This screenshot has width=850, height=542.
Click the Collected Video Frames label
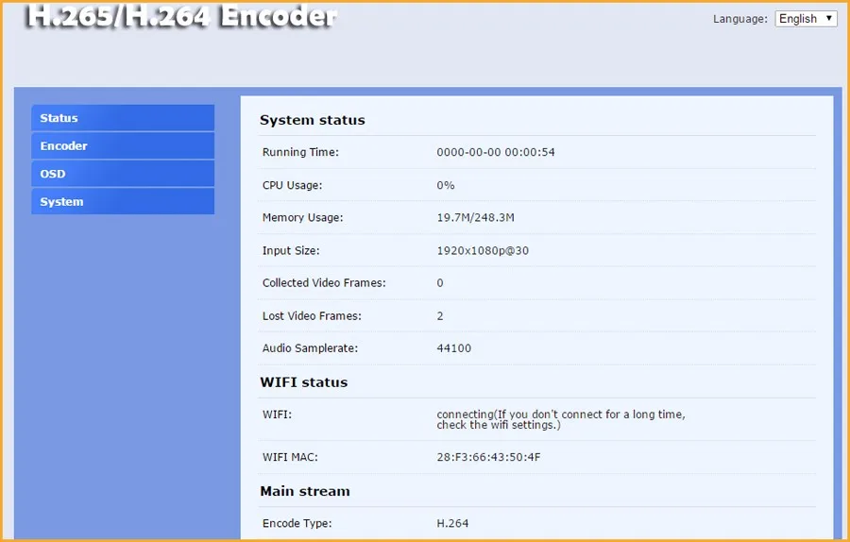click(x=324, y=283)
